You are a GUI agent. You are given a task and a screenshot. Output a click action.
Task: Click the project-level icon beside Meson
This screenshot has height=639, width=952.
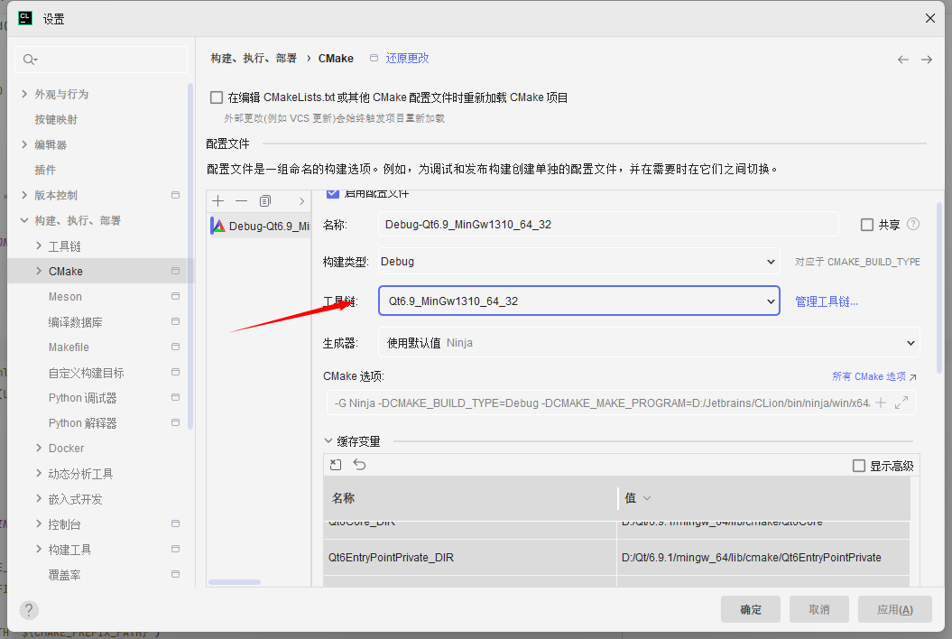tap(175, 296)
